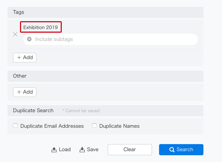Click the gear icon beside Include subtags
Image resolution: width=222 pixels, height=162 pixels.
point(29,39)
